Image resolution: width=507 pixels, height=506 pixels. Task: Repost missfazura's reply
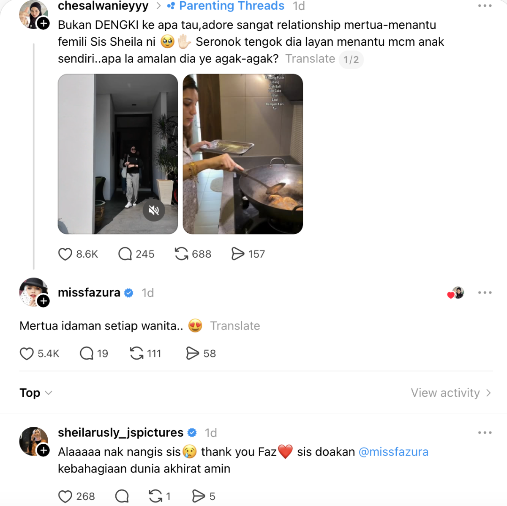tap(136, 353)
